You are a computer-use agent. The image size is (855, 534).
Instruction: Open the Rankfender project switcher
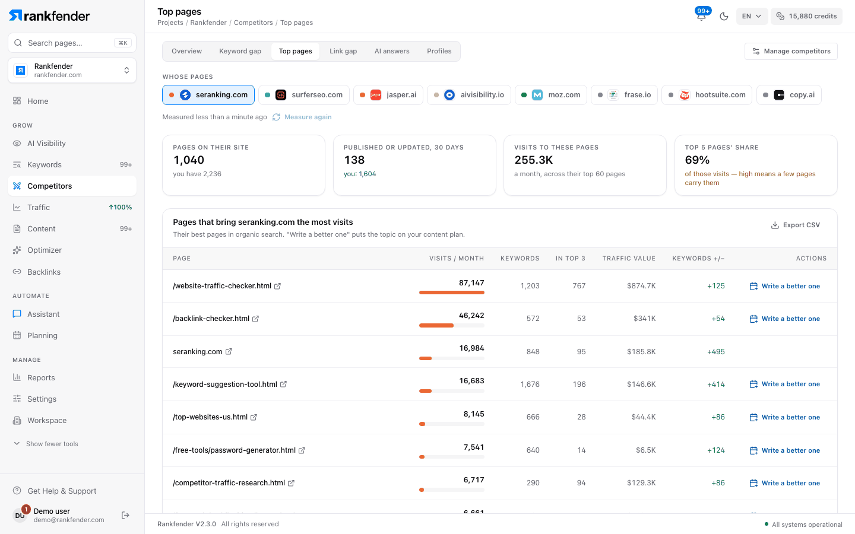coord(72,71)
